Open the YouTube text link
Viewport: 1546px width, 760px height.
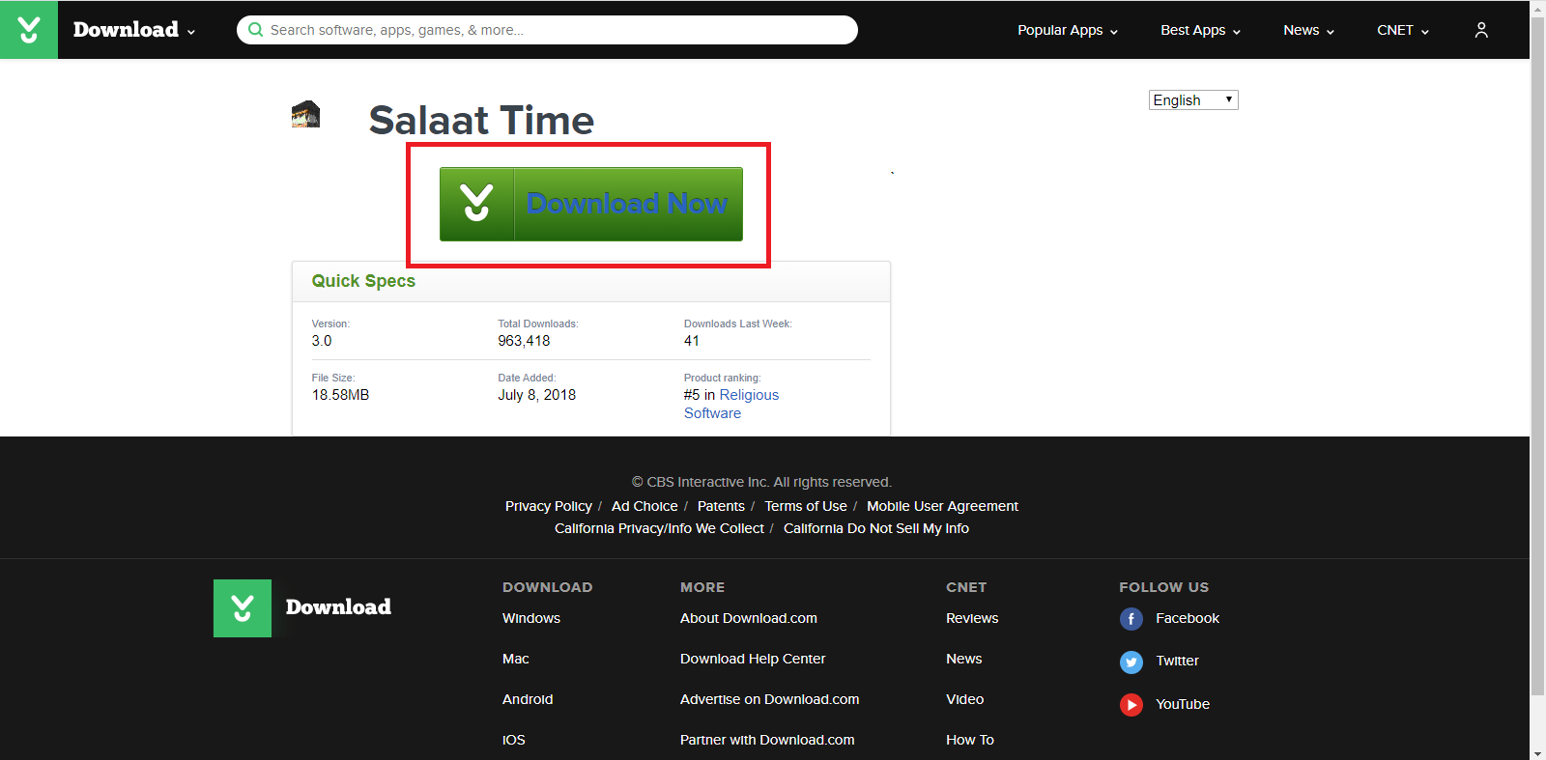1183,704
